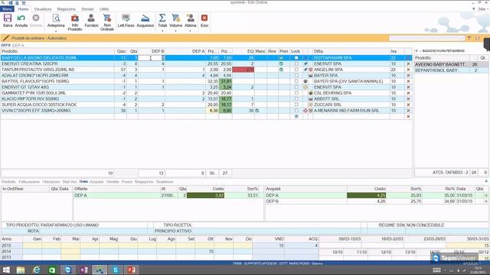
Task: Switch to the Utility ribbon tab
Action: point(104,9)
